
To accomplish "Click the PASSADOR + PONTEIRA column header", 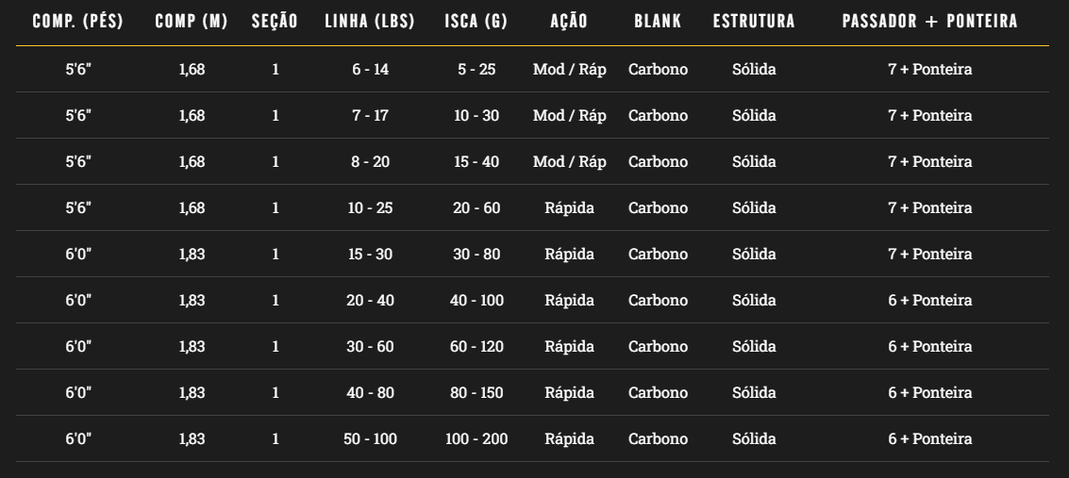I will [929, 22].
